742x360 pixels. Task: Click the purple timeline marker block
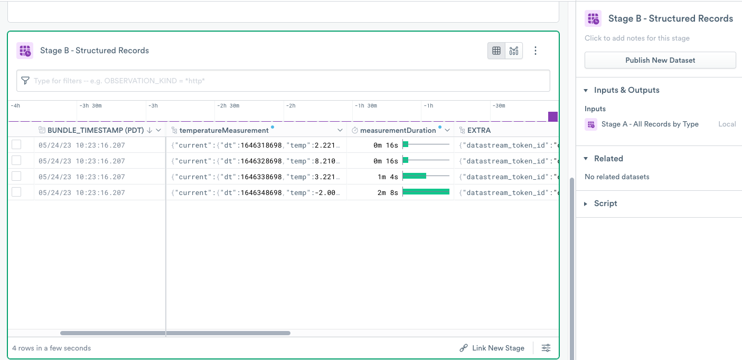point(553,116)
